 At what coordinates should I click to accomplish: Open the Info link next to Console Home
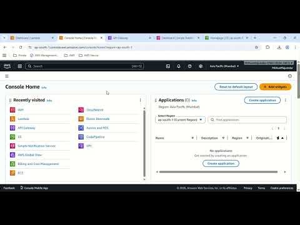point(44,87)
